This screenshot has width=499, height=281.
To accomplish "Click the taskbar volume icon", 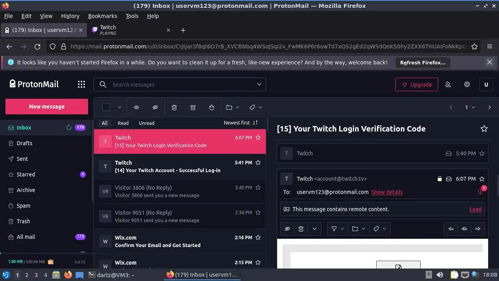I will point(440,275).
